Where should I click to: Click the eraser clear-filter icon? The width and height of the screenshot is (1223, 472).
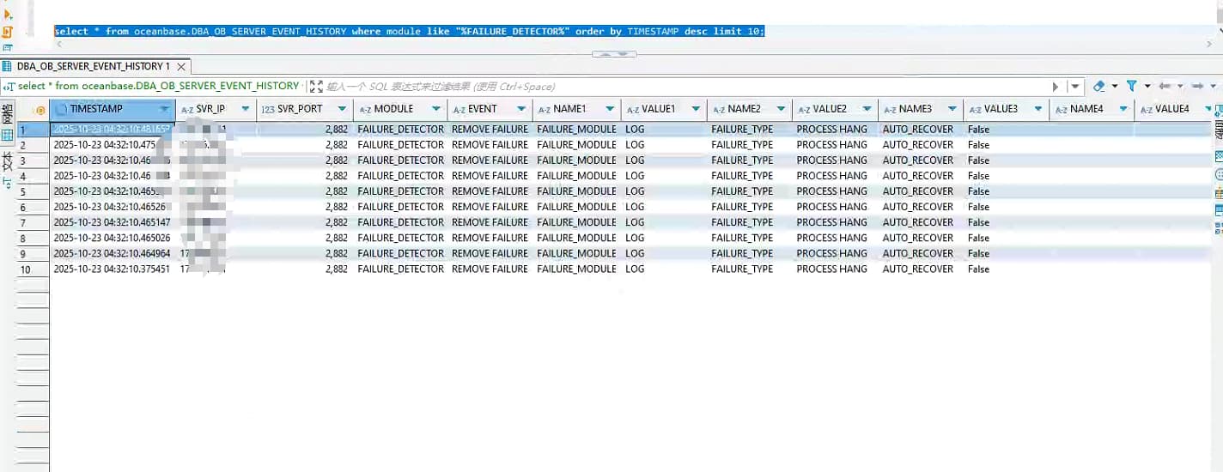pyautogui.click(x=1098, y=86)
